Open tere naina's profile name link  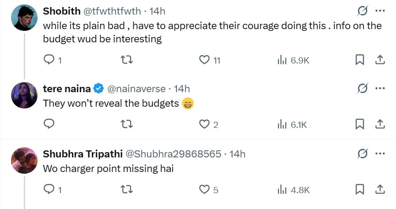tap(67, 89)
